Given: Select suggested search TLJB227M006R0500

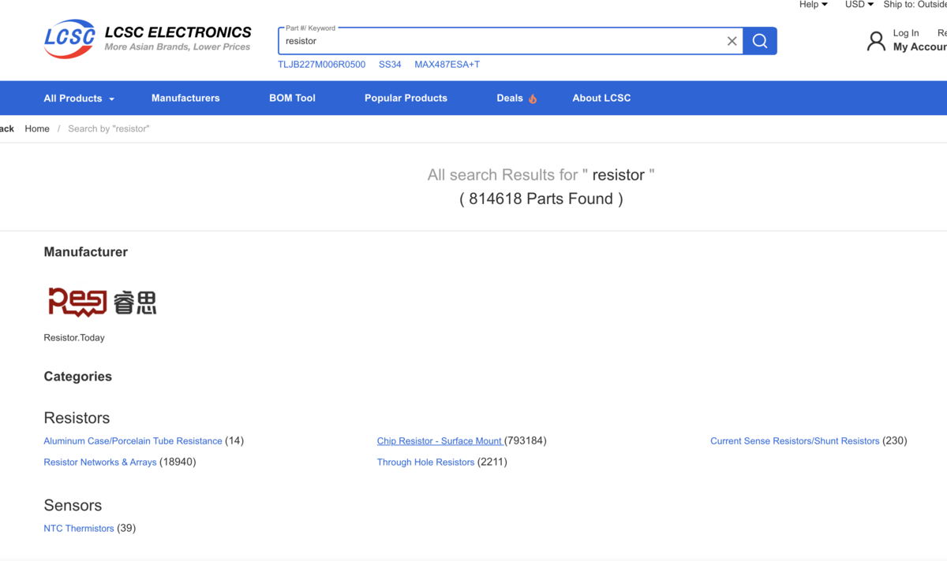Looking at the screenshot, I should coord(321,65).
